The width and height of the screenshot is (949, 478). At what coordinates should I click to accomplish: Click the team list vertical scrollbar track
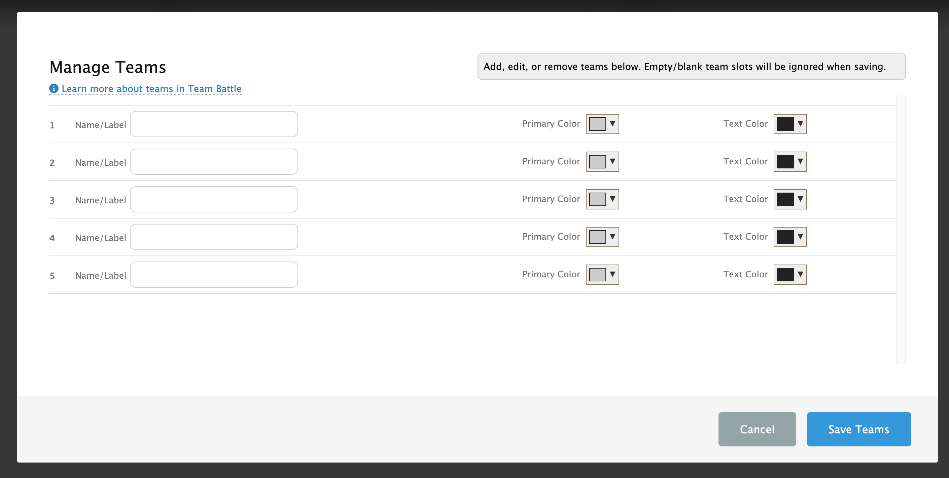point(900,229)
